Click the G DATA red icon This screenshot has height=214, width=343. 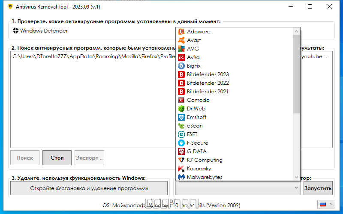[181, 152]
